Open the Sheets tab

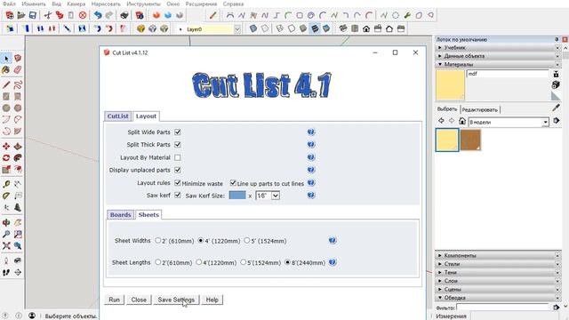(x=148, y=215)
